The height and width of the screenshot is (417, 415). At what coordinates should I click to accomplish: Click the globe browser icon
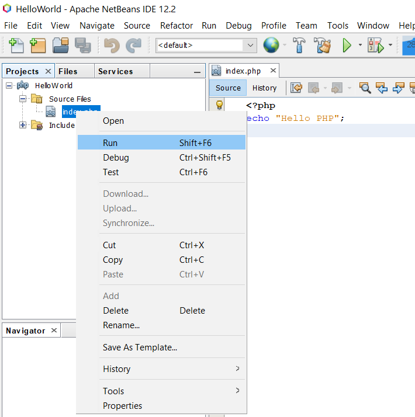[x=271, y=45]
